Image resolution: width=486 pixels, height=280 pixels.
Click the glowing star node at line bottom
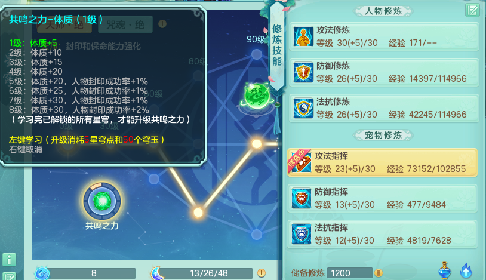[x=198, y=213]
